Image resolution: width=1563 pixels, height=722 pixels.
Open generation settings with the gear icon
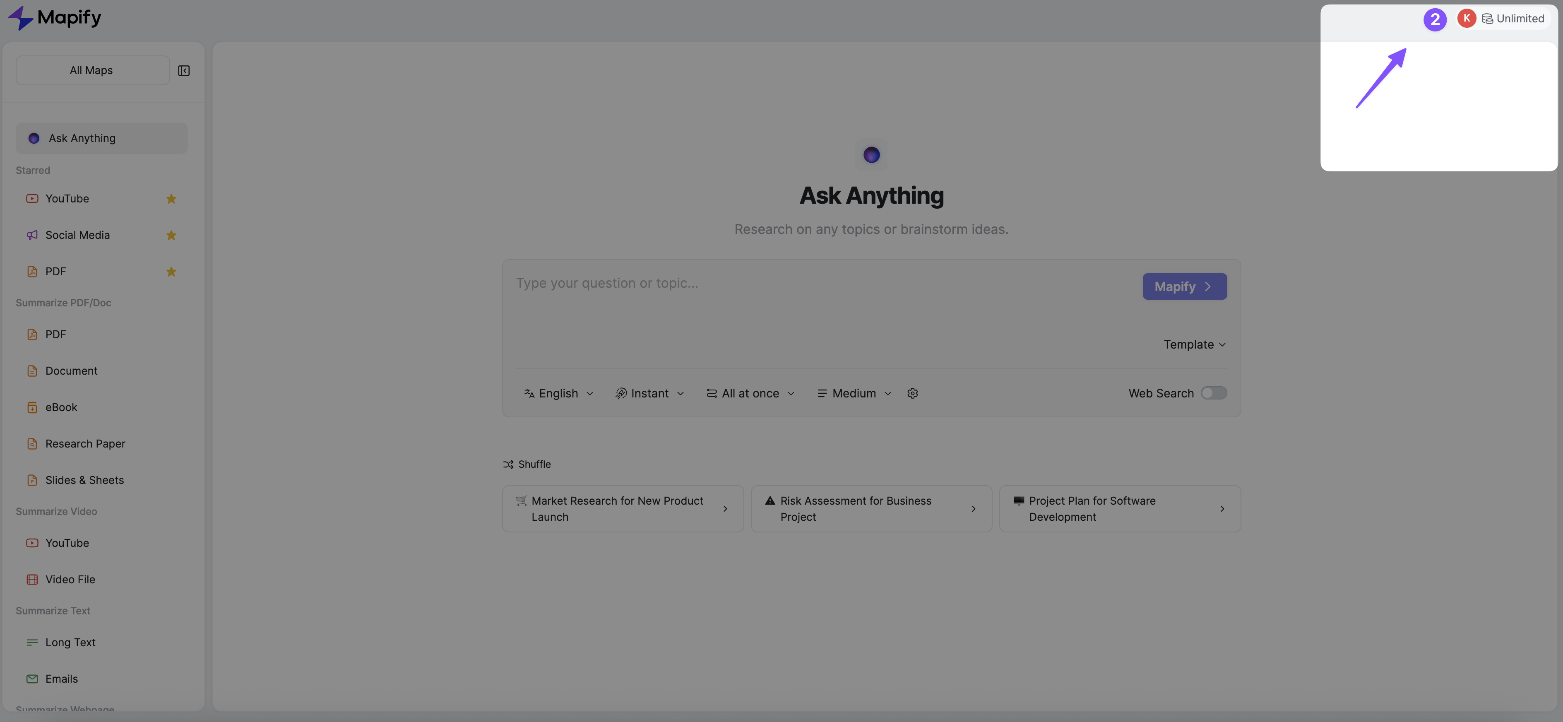pos(913,393)
